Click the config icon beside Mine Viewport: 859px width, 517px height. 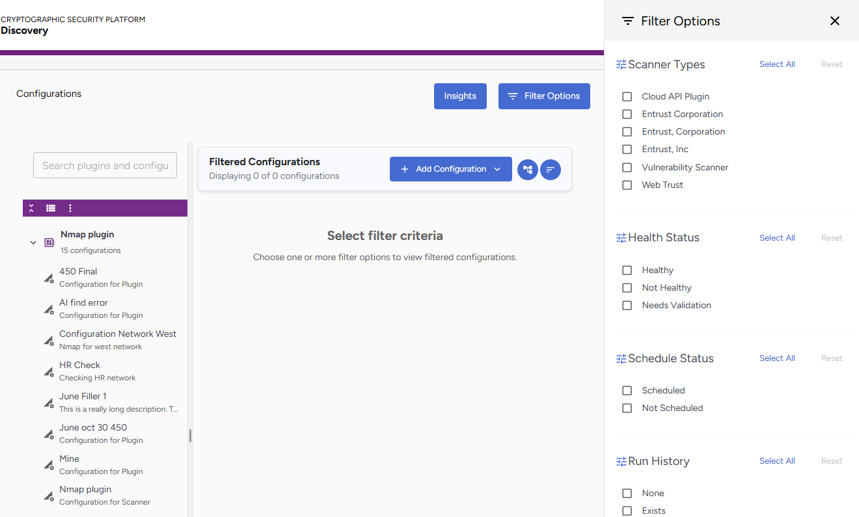49,465
